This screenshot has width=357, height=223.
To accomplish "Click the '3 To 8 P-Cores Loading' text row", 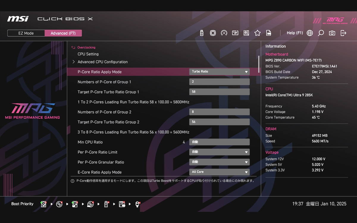I will pyautogui.click(x=134, y=132).
